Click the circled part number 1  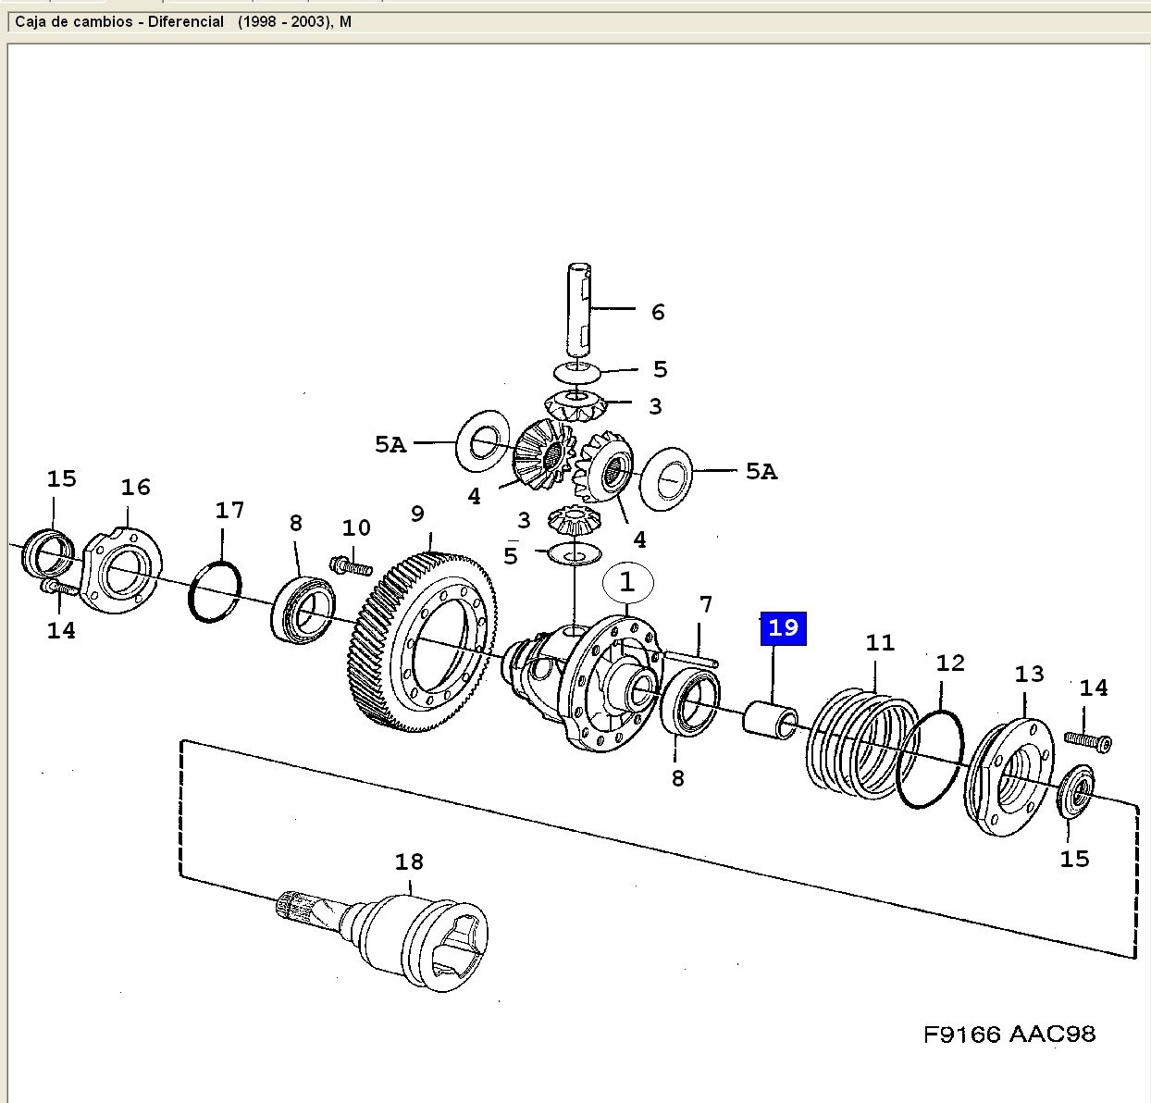pos(627,583)
